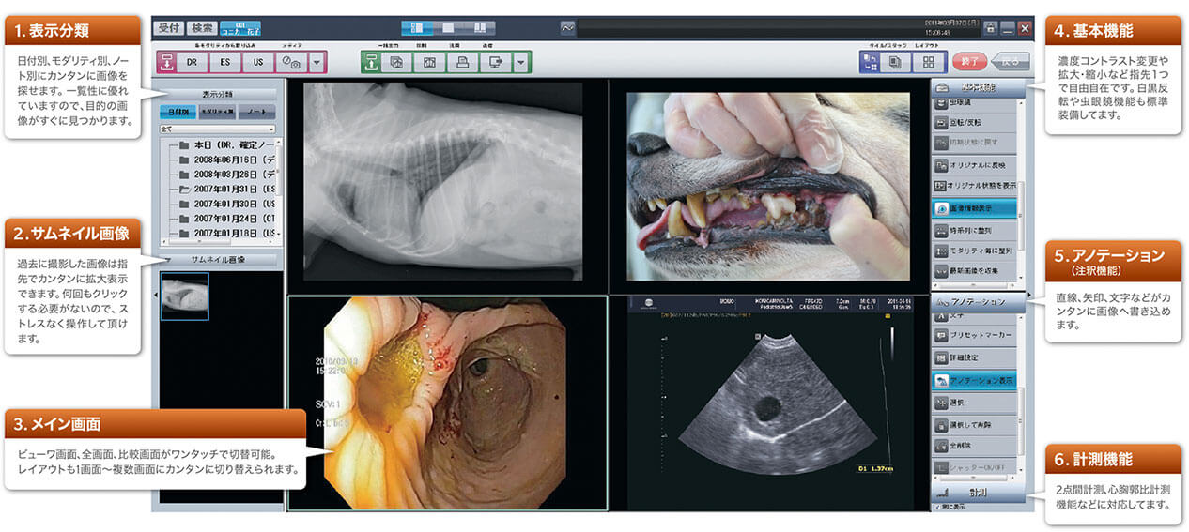
Task: Switch to the ノート tab
Action: 256,112
